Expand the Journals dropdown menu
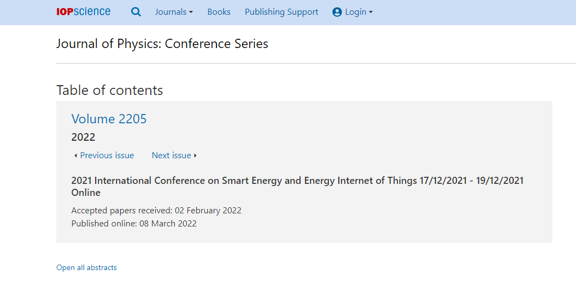The image size is (576, 287). point(174,12)
